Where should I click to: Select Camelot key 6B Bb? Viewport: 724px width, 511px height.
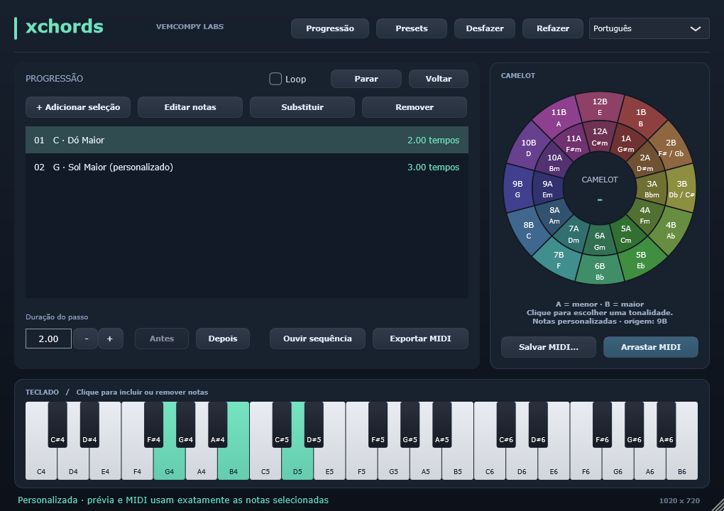pos(600,271)
